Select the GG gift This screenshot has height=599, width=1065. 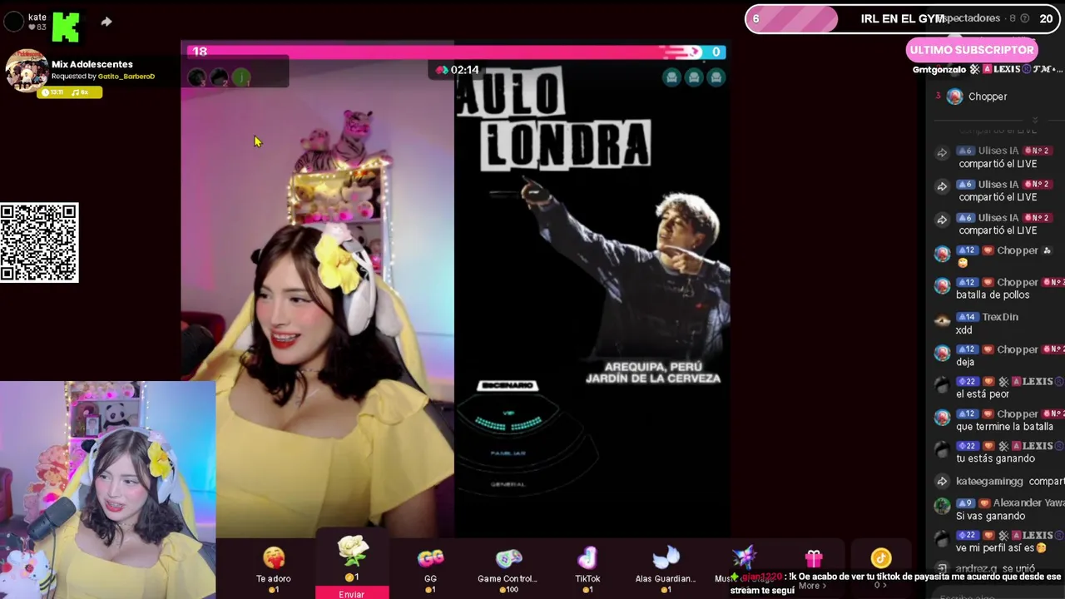pos(430,569)
